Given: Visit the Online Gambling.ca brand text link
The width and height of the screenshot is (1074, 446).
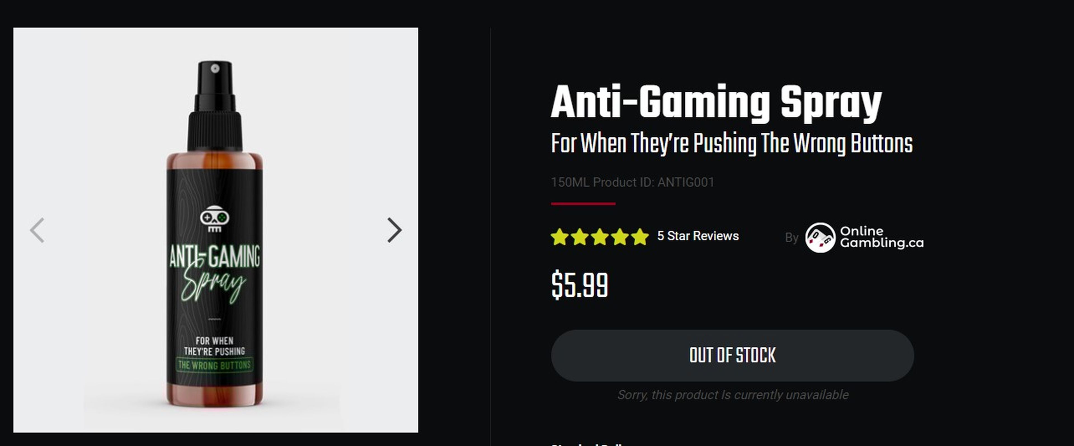Looking at the screenshot, I should 881,237.
